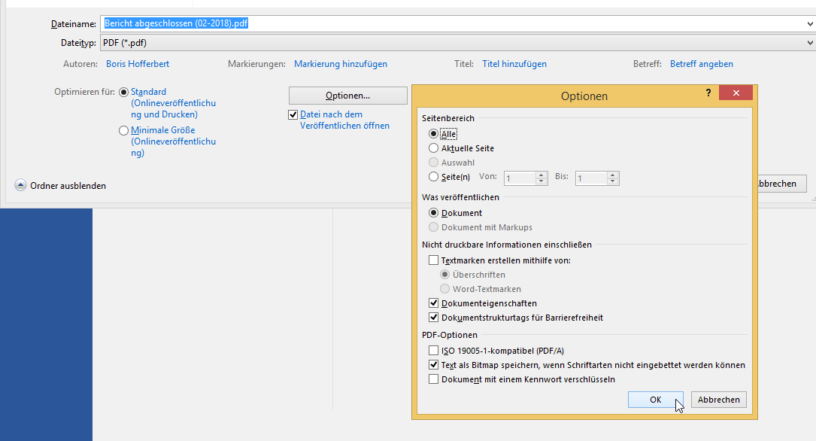Select Seite(n) page range radio button
Viewport: 816px width, 441px height.
tap(433, 177)
